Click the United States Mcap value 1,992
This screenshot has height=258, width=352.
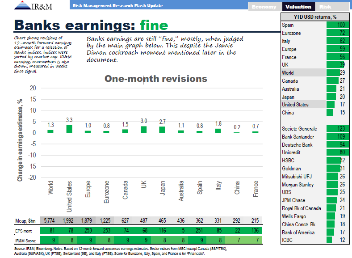tap(68, 221)
